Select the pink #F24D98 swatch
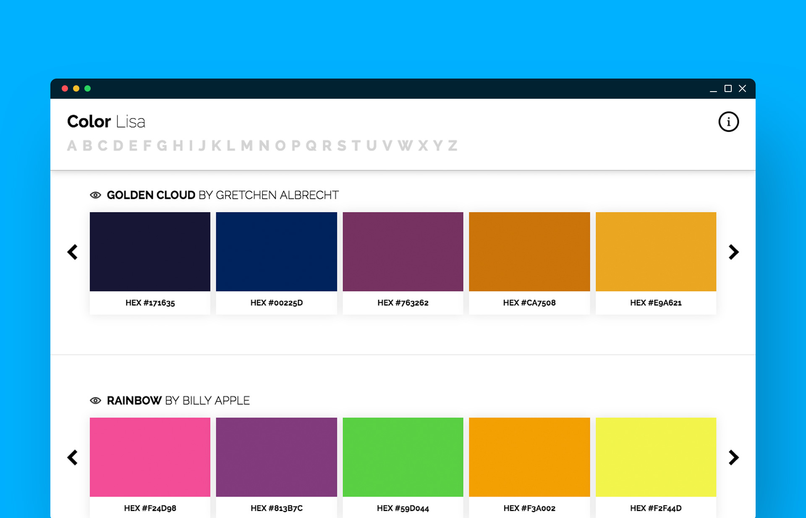Screen dimensions: 806x518 150,457
